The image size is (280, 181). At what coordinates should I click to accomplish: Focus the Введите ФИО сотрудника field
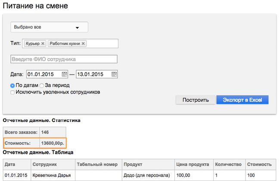click(64, 59)
